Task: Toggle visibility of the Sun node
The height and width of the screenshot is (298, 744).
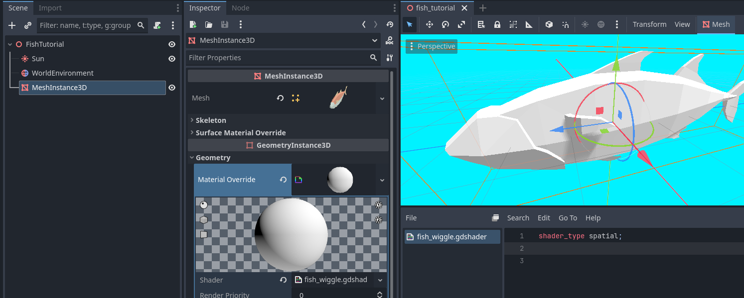Action: [x=172, y=59]
